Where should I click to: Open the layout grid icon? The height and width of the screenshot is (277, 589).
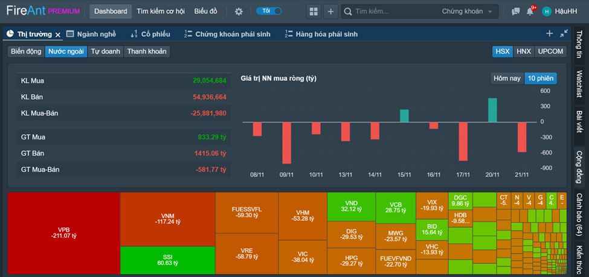point(313,11)
